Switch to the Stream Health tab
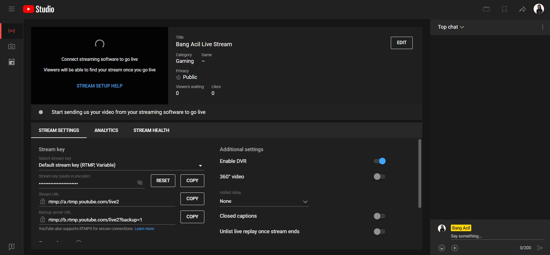550x255 pixels. (x=151, y=130)
